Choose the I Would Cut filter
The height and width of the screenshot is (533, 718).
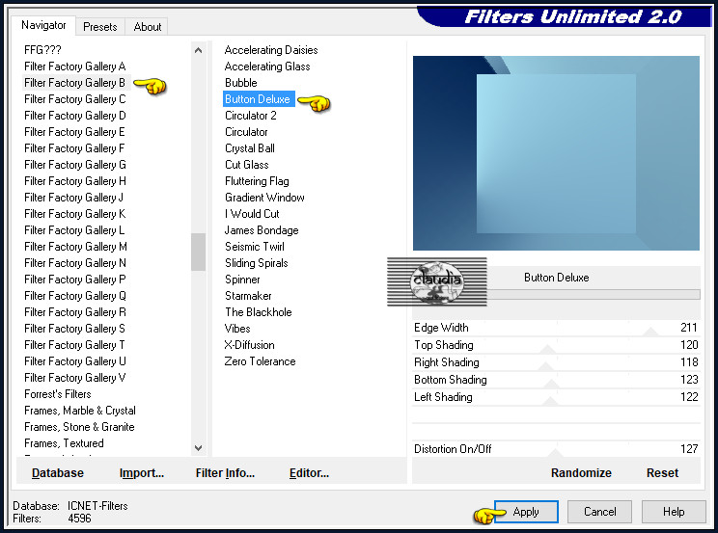pos(252,214)
